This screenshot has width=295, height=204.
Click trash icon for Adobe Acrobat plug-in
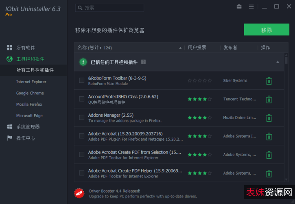point(269,136)
